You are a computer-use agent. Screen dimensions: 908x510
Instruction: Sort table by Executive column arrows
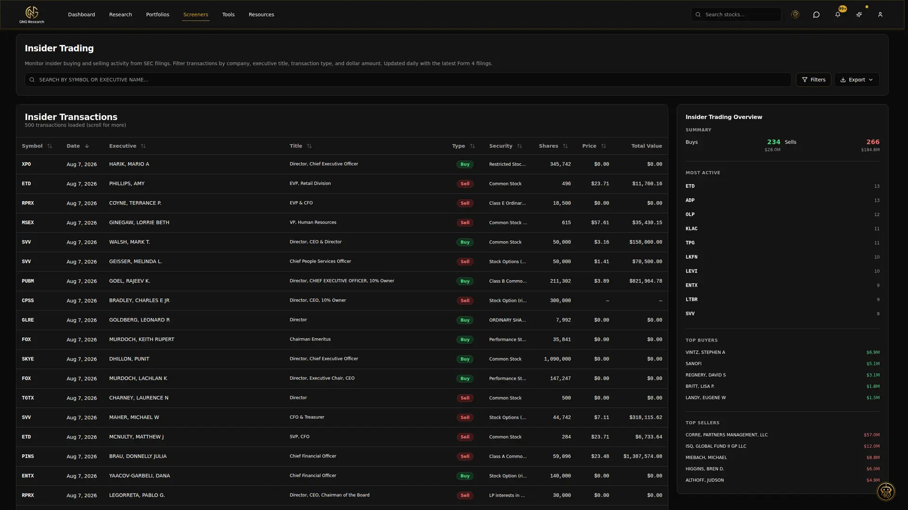(x=143, y=146)
